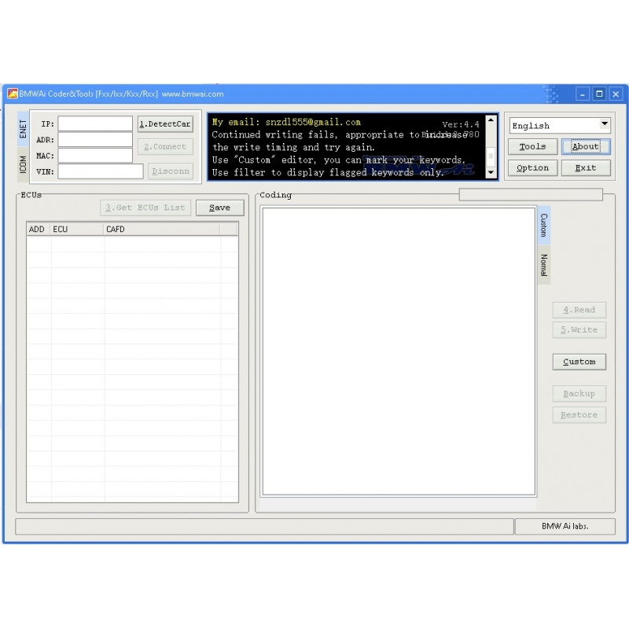Click the Backup button
Screen dimensions: 629x629
pyautogui.click(x=579, y=393)
